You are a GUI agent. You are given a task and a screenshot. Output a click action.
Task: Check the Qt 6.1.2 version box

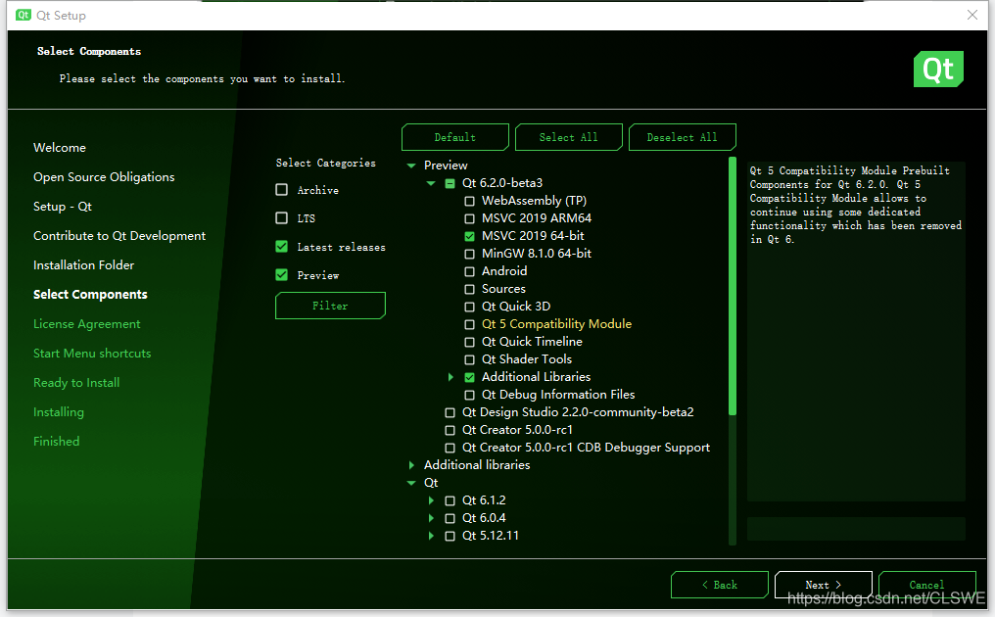pyautogui.click(x=450, y=500)
